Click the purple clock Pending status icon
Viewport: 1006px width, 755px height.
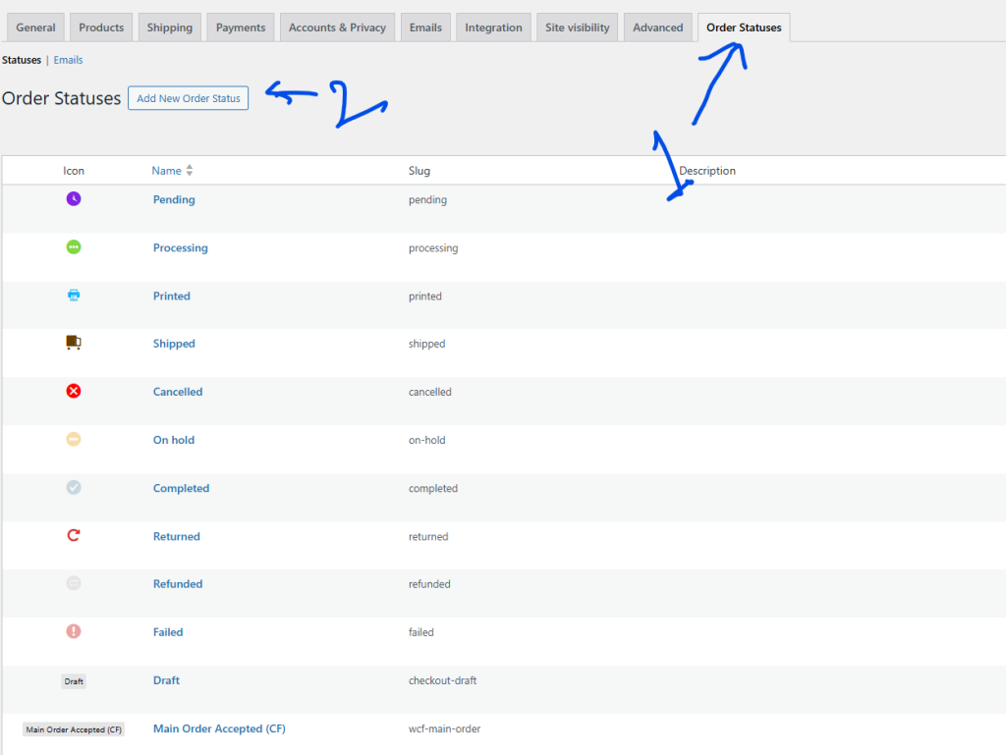click(74, 199)
